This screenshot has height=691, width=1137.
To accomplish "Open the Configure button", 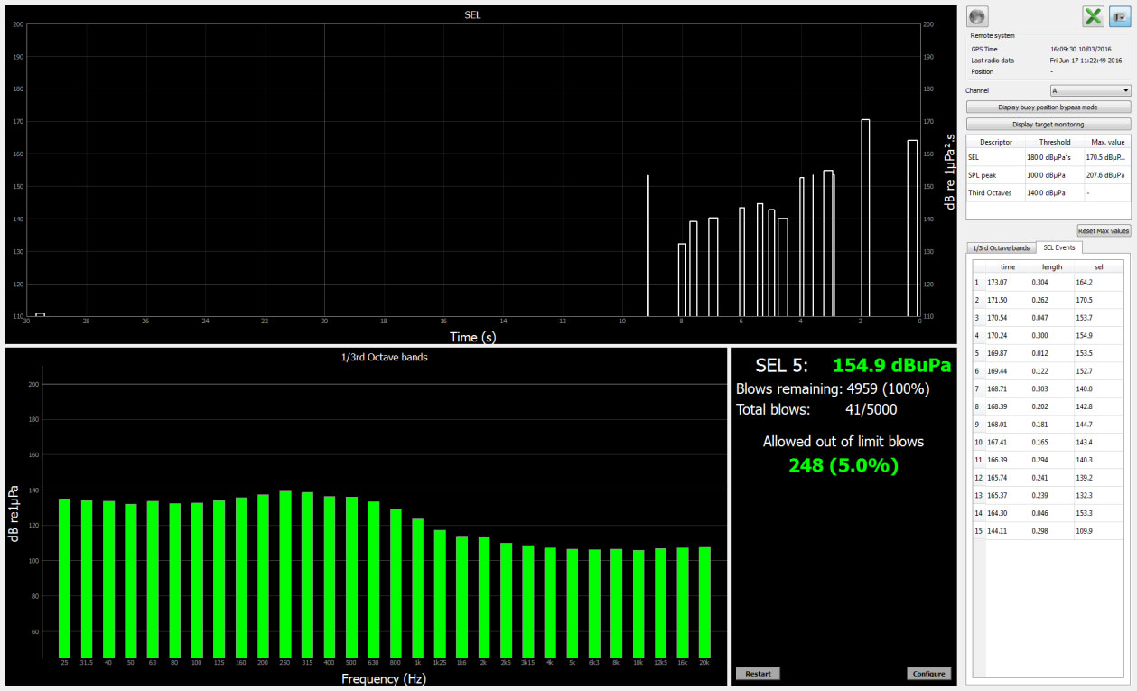I will pos(928,673).
